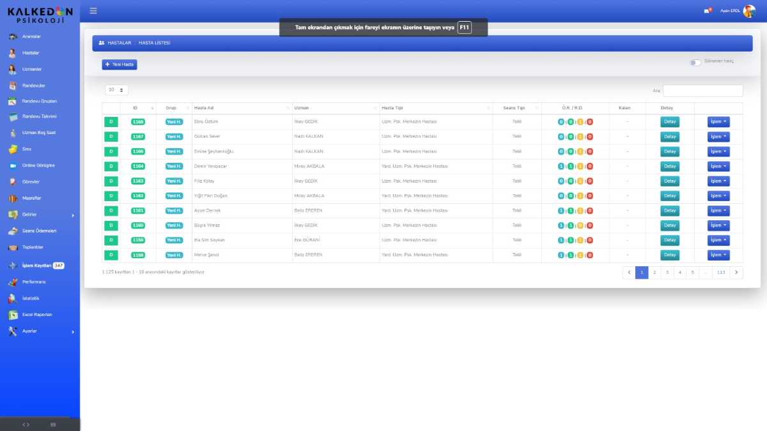The image size is (767, 431).
Task: Open Uzman Boş Saat in the sidebar
Action: pos(40,133)
